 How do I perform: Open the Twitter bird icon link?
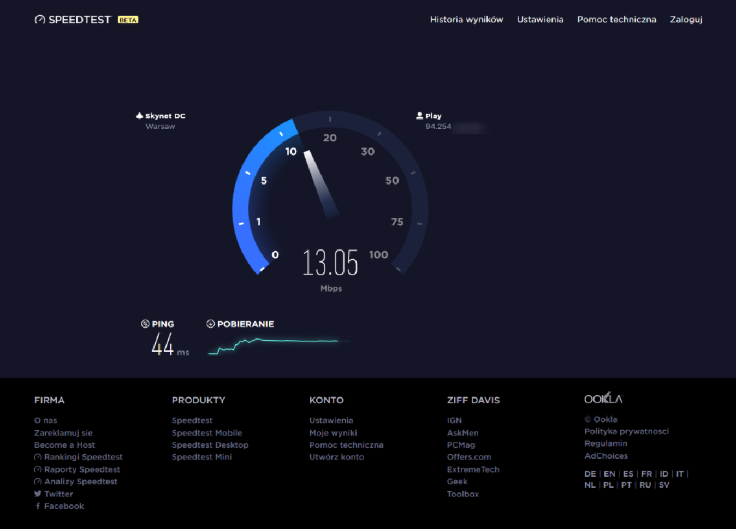point(38,494)
